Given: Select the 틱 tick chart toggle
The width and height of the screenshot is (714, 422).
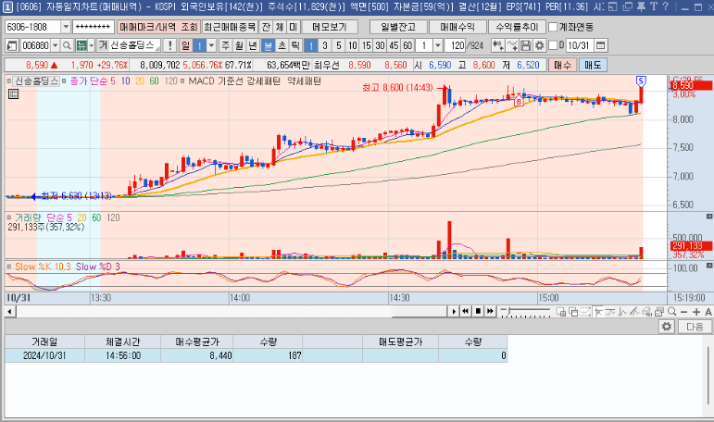Looking at the screenshot, I should tap(295, 45).
